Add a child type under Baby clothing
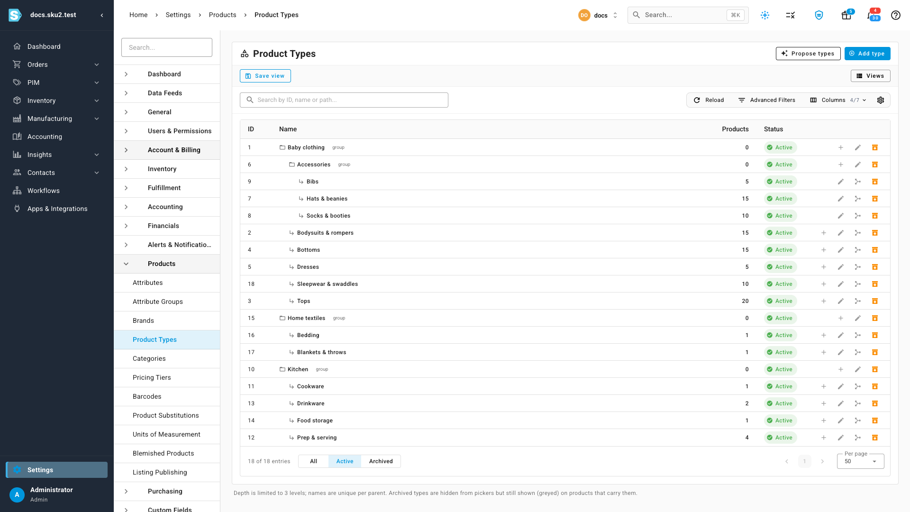 pos(841,147)
